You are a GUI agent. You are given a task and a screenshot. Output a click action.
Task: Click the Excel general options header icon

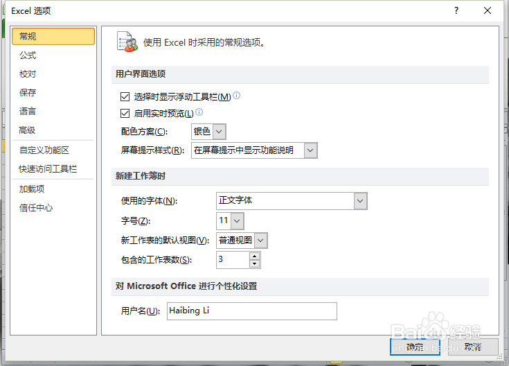coord(127,42)
